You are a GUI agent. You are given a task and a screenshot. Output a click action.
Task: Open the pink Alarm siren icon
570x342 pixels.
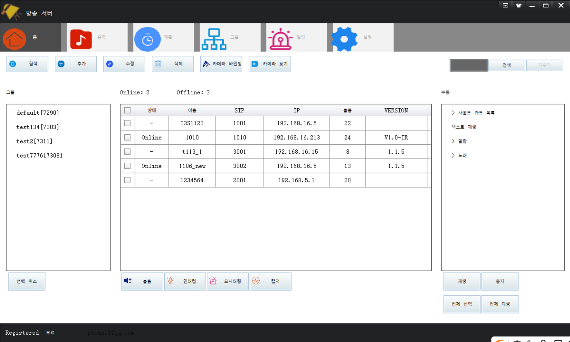[x=280, y=39]
